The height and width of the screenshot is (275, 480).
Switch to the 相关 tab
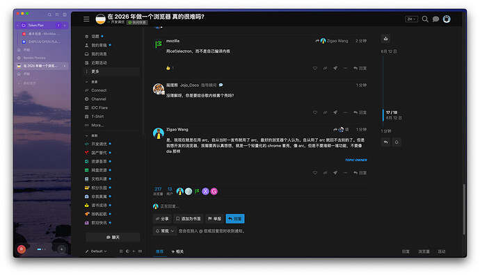coord(177,251)
